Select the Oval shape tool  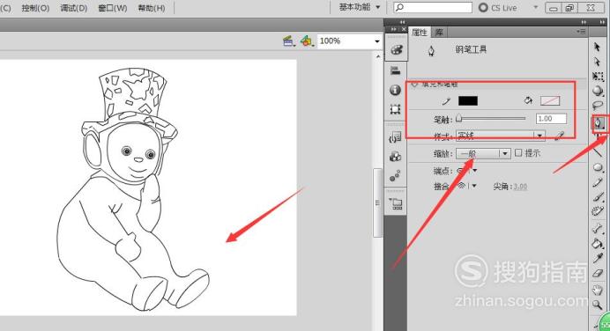pyautogui.click(x=598, y=167)
